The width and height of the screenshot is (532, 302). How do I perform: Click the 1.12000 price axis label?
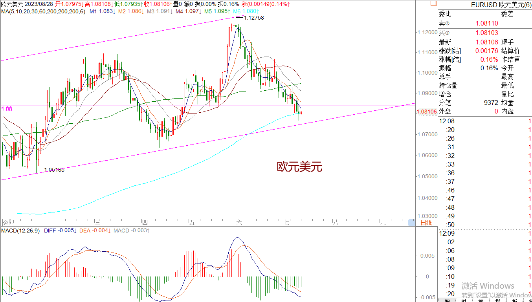point(427,32)
